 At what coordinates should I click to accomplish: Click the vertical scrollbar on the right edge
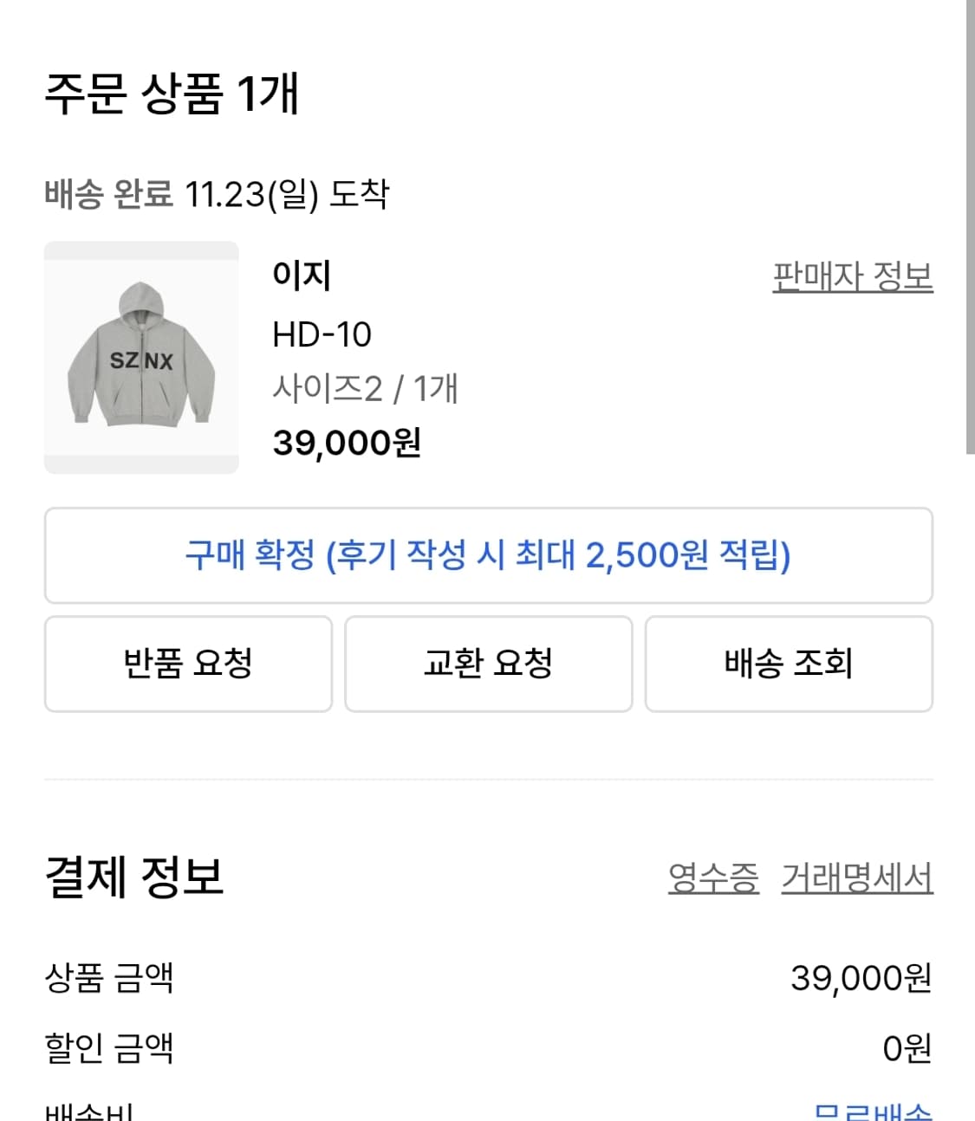969,225
